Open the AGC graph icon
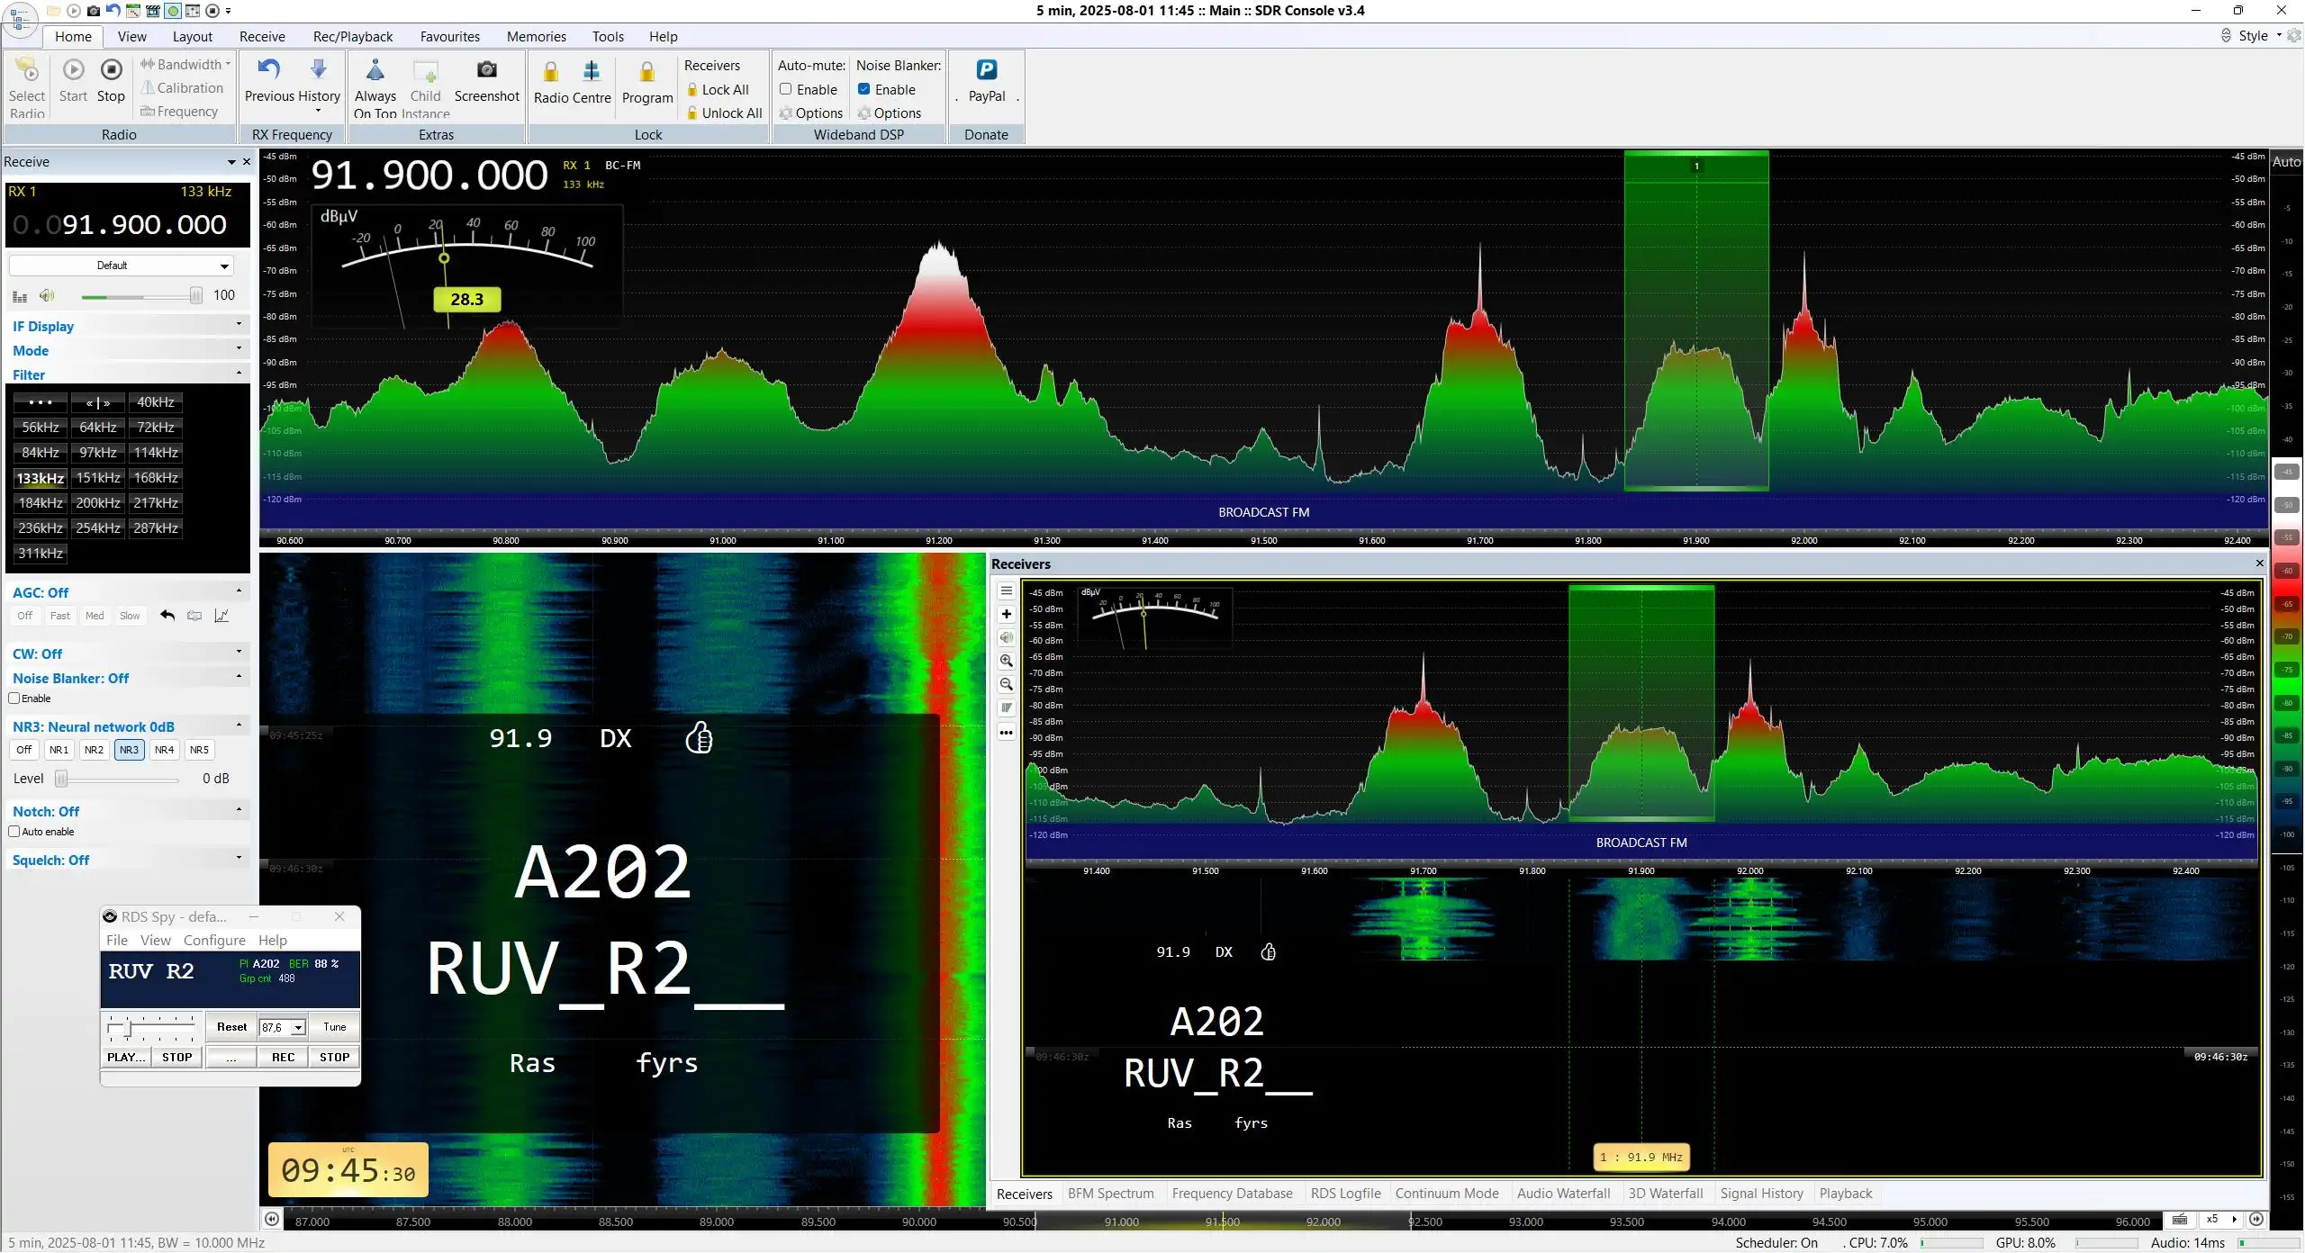Screen dimensions: 2305x1253 pos(221,616)
